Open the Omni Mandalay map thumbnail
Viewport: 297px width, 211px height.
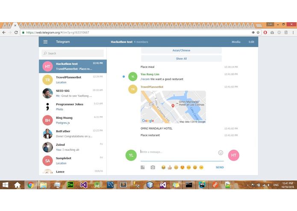pos(173,107)
